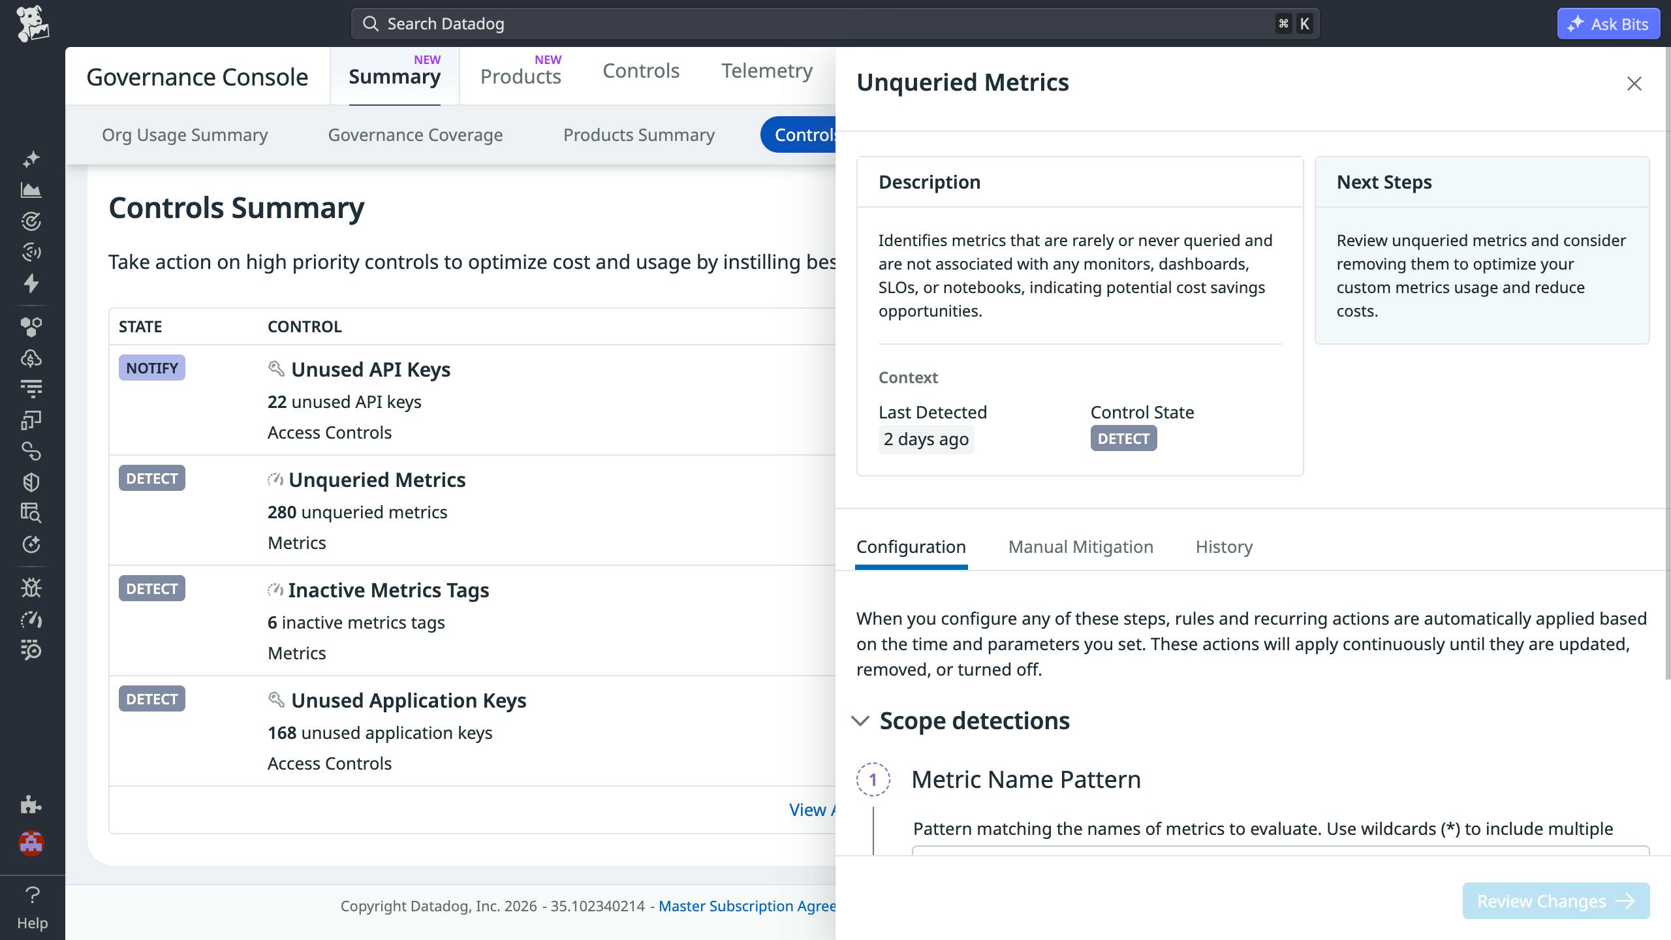Open the cloud cost dollar sidebar icon
The image size is (1671, 940).
31,358
